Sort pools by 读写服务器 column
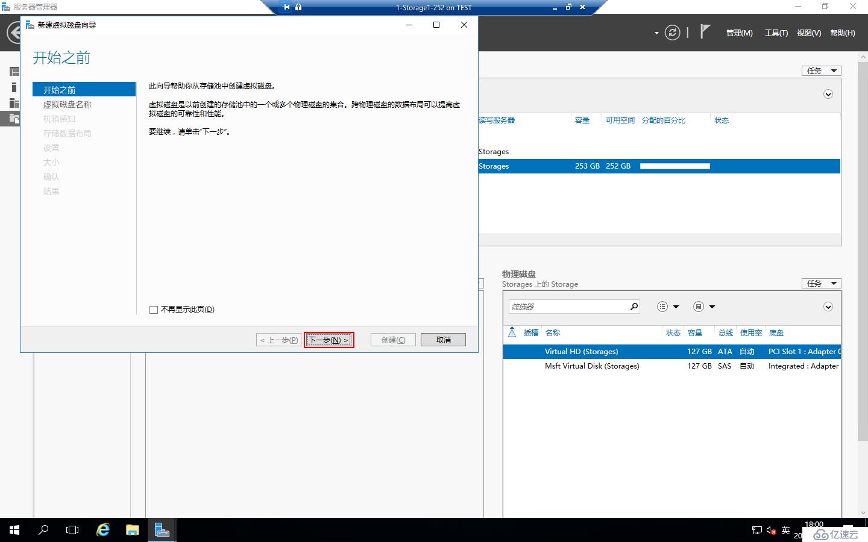Viewport: 868px width, 542px height. (497, 120)
